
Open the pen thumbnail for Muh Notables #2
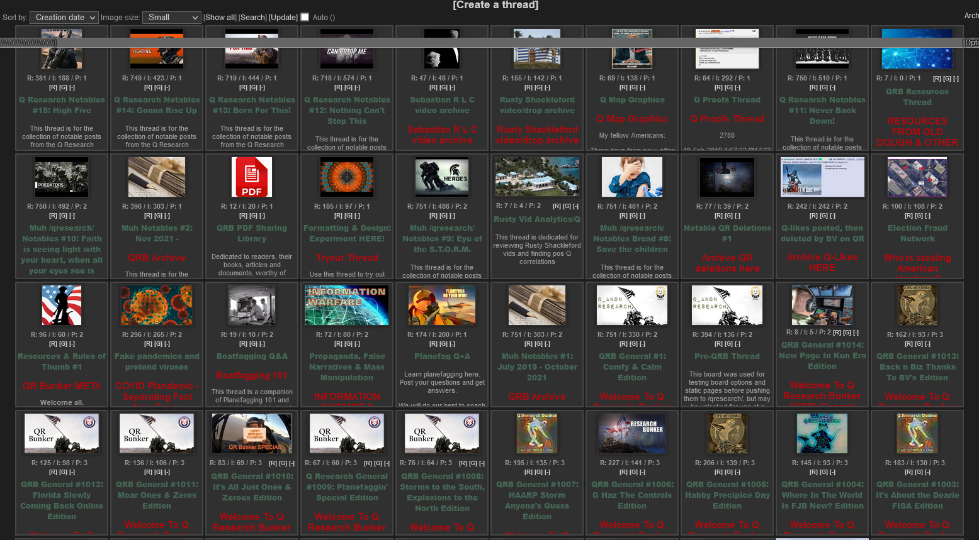pos(157,177)
